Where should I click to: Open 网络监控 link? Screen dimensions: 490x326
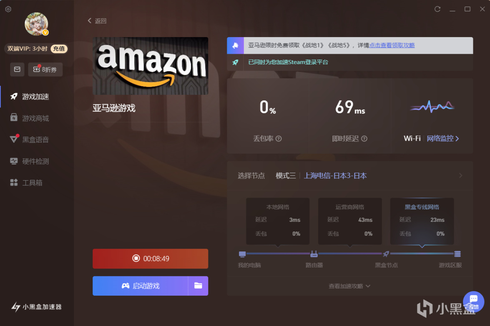point(443,139)
